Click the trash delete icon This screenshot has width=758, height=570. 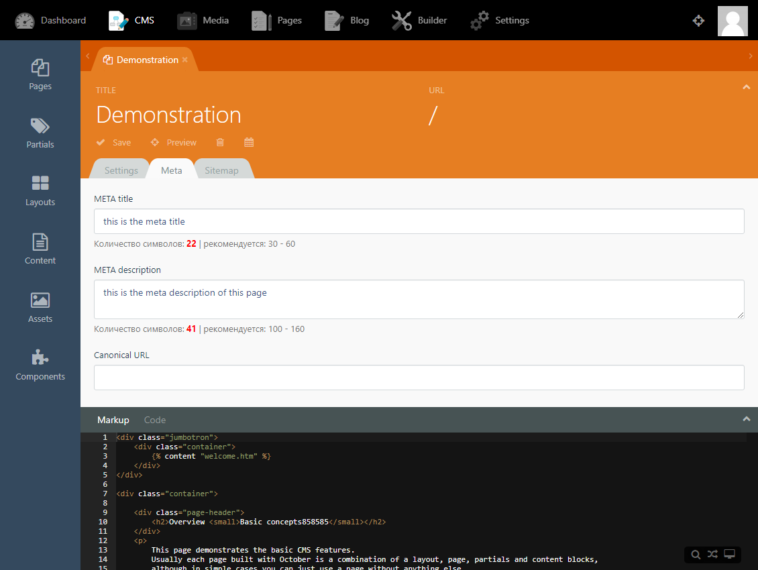click(x=220, y=142)
